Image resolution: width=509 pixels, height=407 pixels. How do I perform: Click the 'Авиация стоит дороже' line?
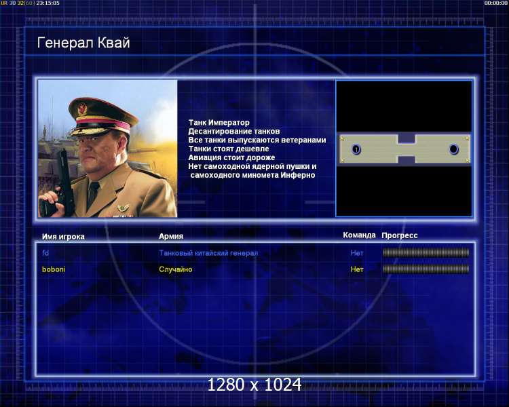[x=232, y=157]
